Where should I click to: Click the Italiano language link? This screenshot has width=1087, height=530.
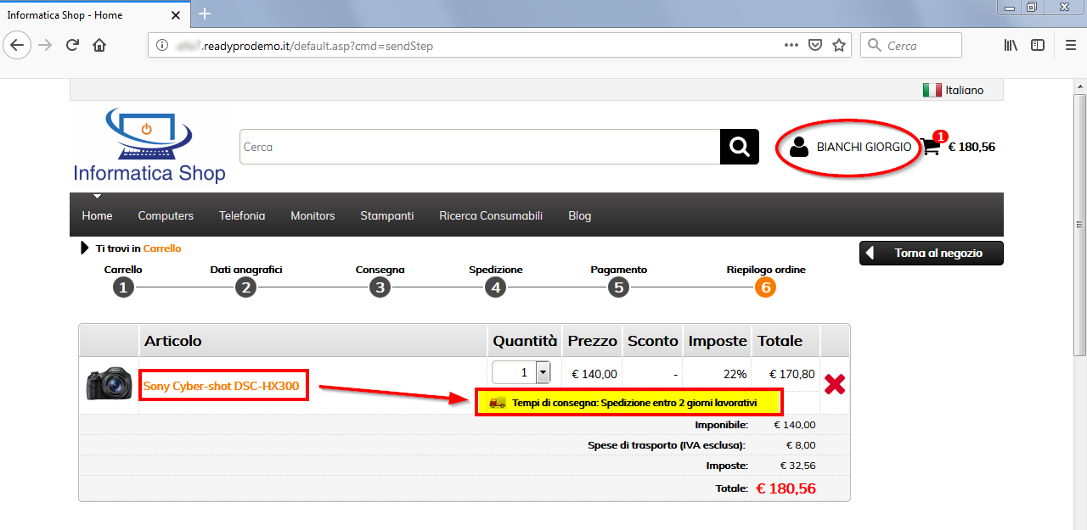click(965, 90)
